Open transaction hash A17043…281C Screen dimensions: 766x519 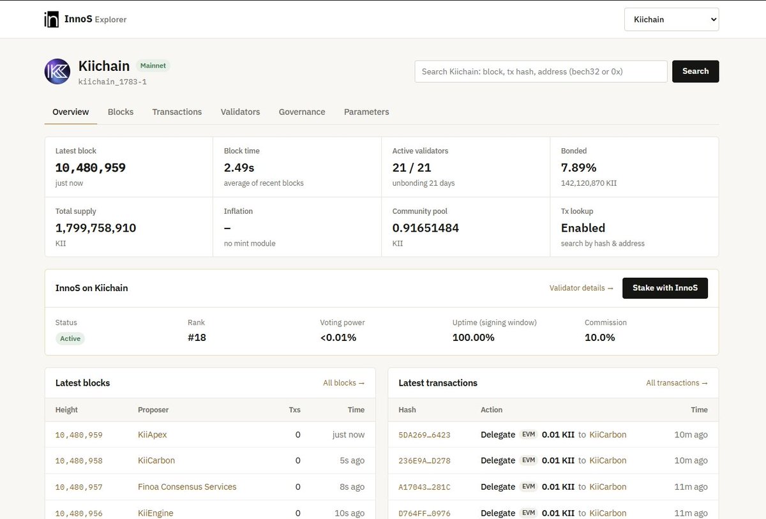pyautogui.click(x=424, y=487)
